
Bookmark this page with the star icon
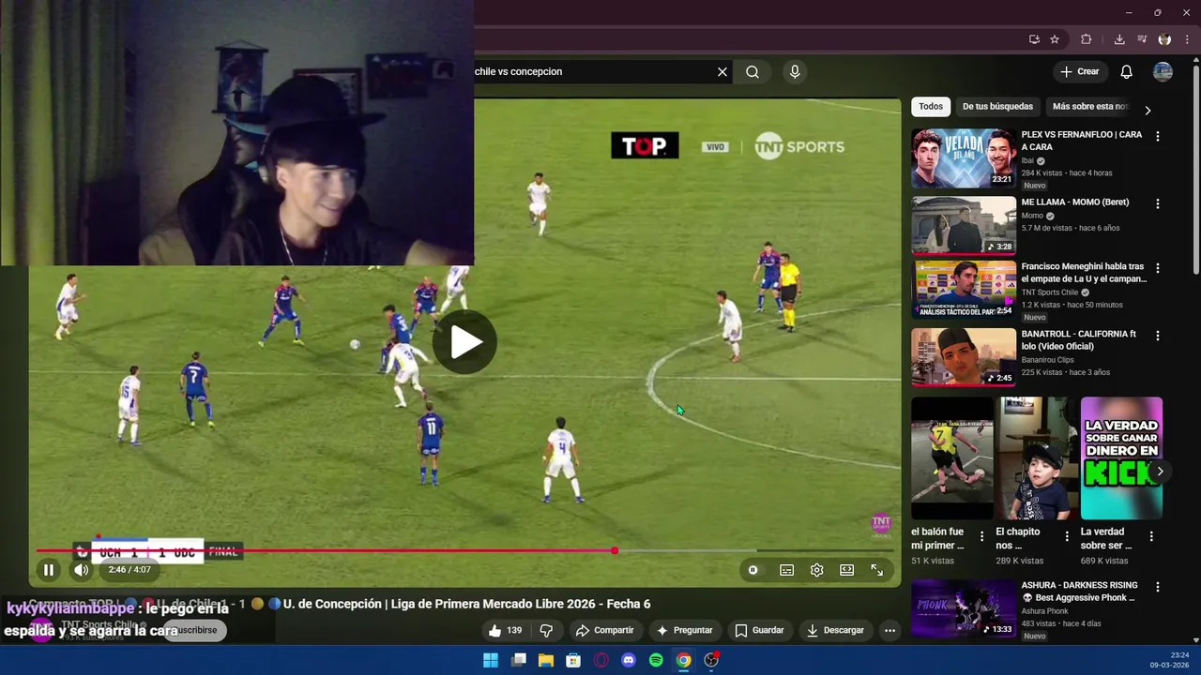1055,39
